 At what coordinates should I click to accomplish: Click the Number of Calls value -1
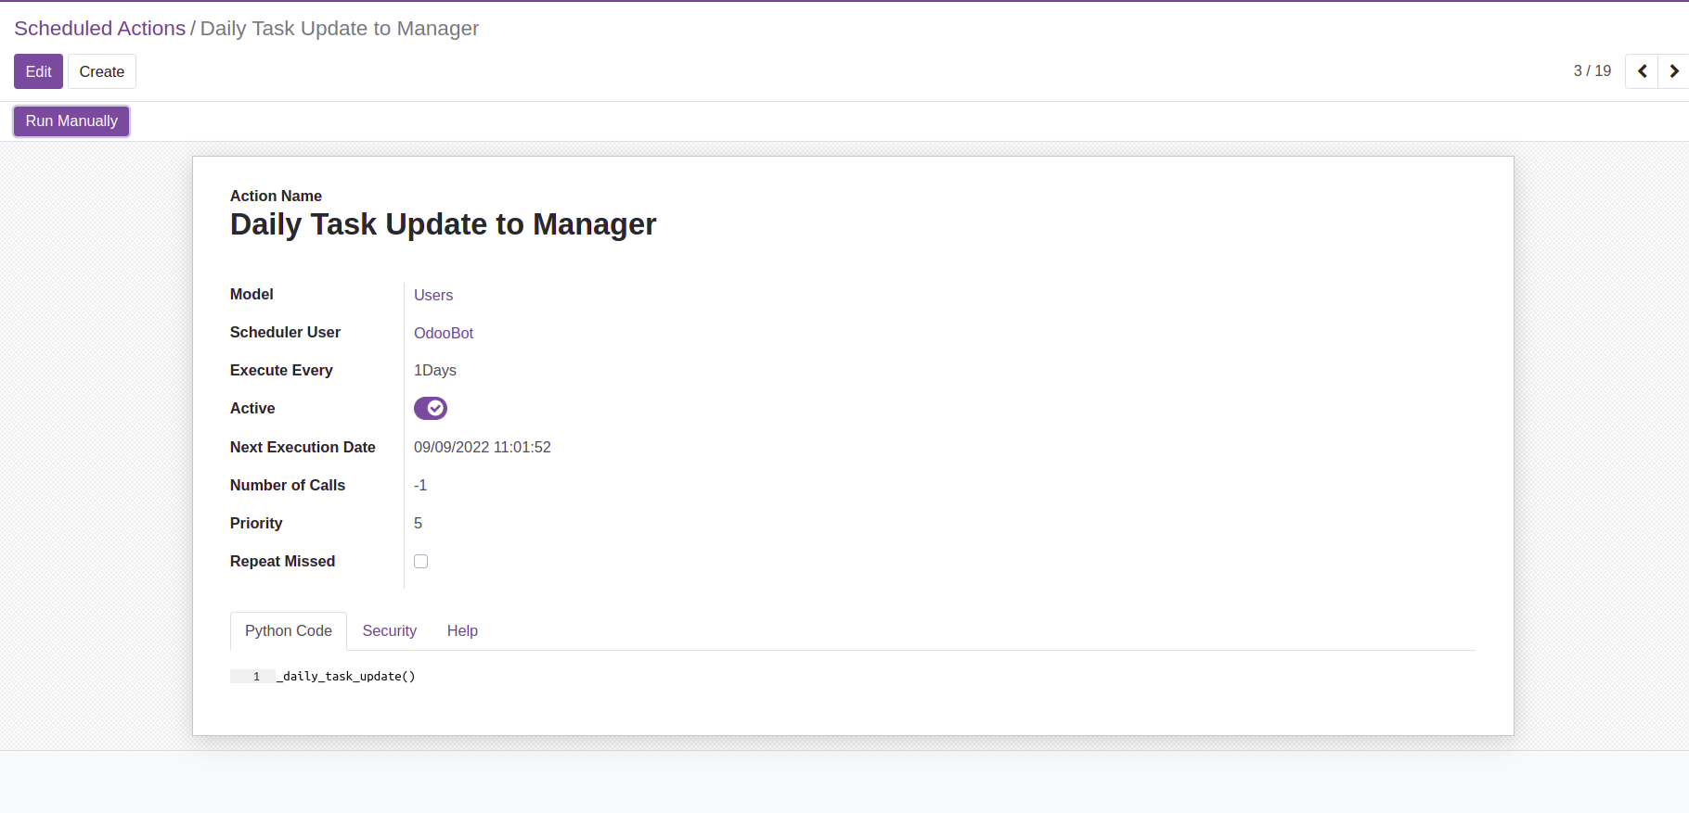(420, 485)
